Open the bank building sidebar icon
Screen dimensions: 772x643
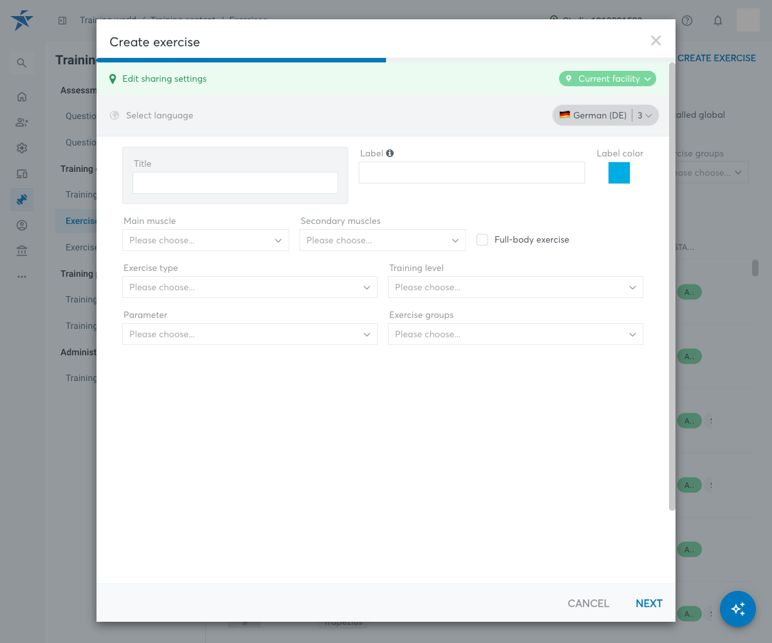22,251
